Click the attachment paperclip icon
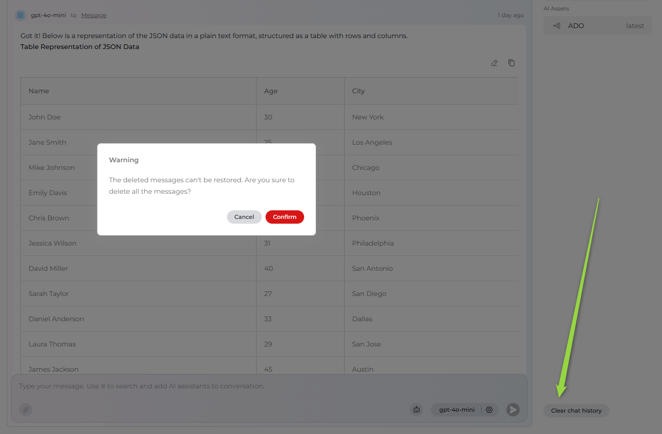The width and height of the screenshot is (662, 434). coord(26,410)
